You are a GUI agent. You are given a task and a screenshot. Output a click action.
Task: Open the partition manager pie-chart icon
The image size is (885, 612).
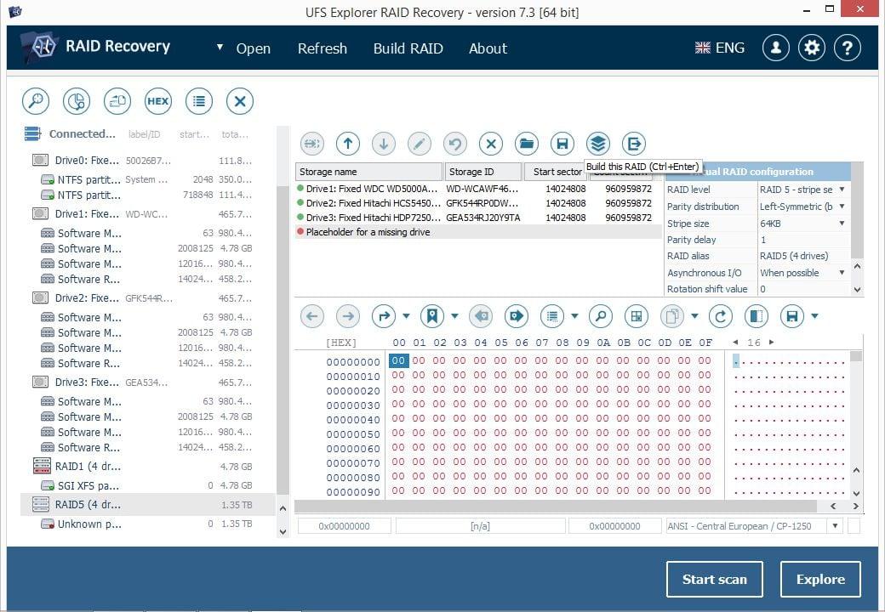[x=77, y=101]
